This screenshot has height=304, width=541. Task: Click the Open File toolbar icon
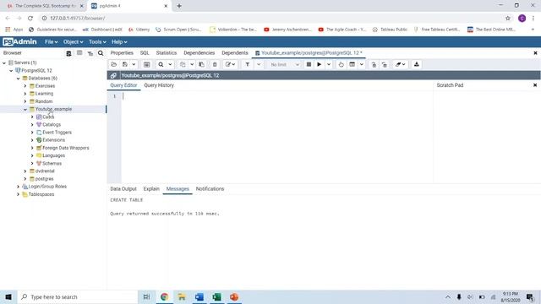click(114, 64)
